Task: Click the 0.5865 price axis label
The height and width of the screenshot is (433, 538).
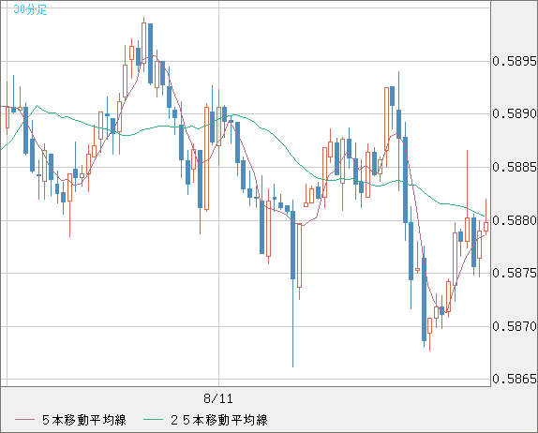Action: tap(515, 380)
